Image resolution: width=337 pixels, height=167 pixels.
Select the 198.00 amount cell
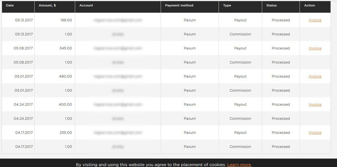tap(66, 20)
